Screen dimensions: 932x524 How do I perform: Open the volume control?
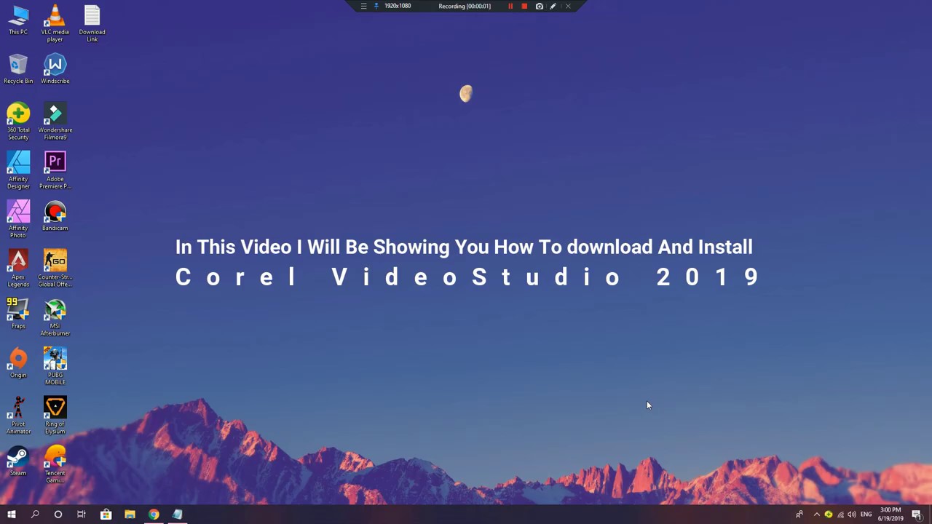click(852, 515)
